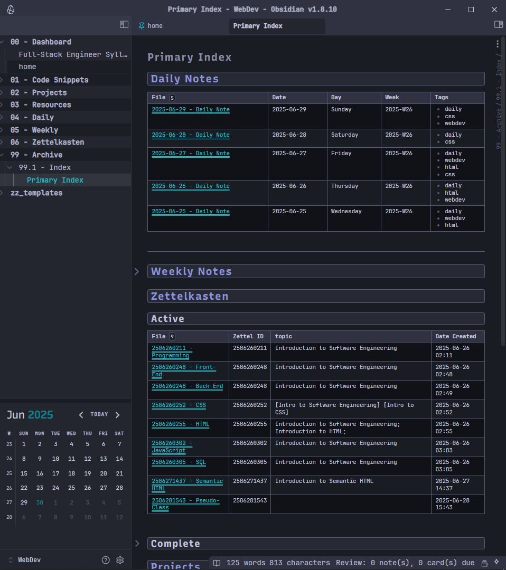
Task: Go to previous month in calendar
Action: coord(81,415)
